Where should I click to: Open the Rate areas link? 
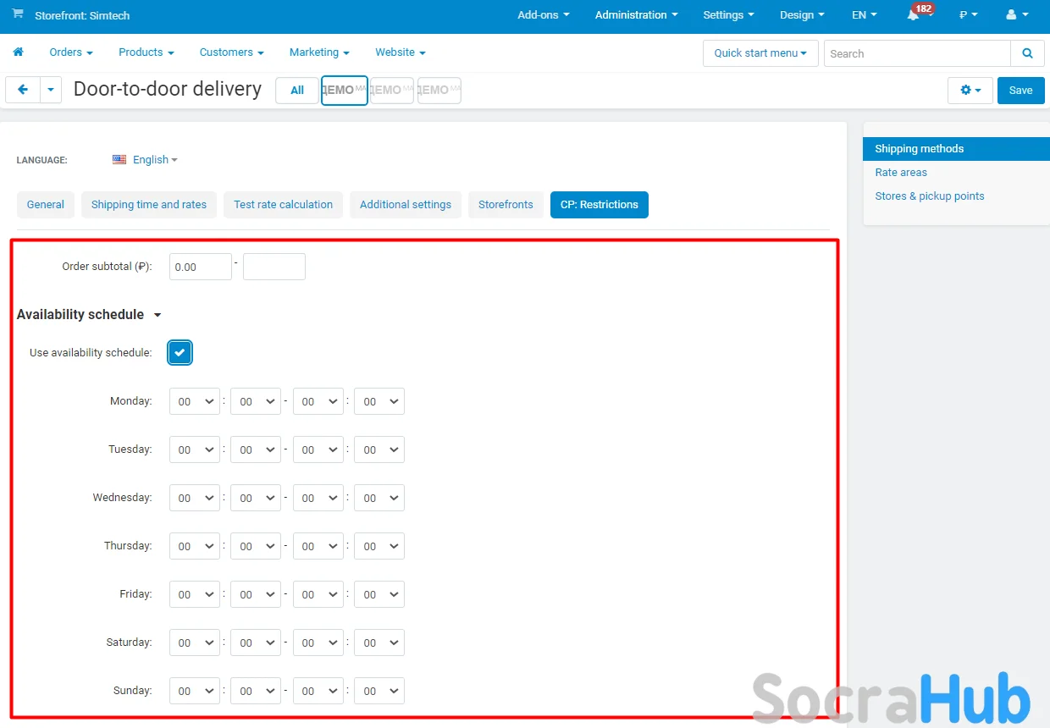[x=901, y=173]
